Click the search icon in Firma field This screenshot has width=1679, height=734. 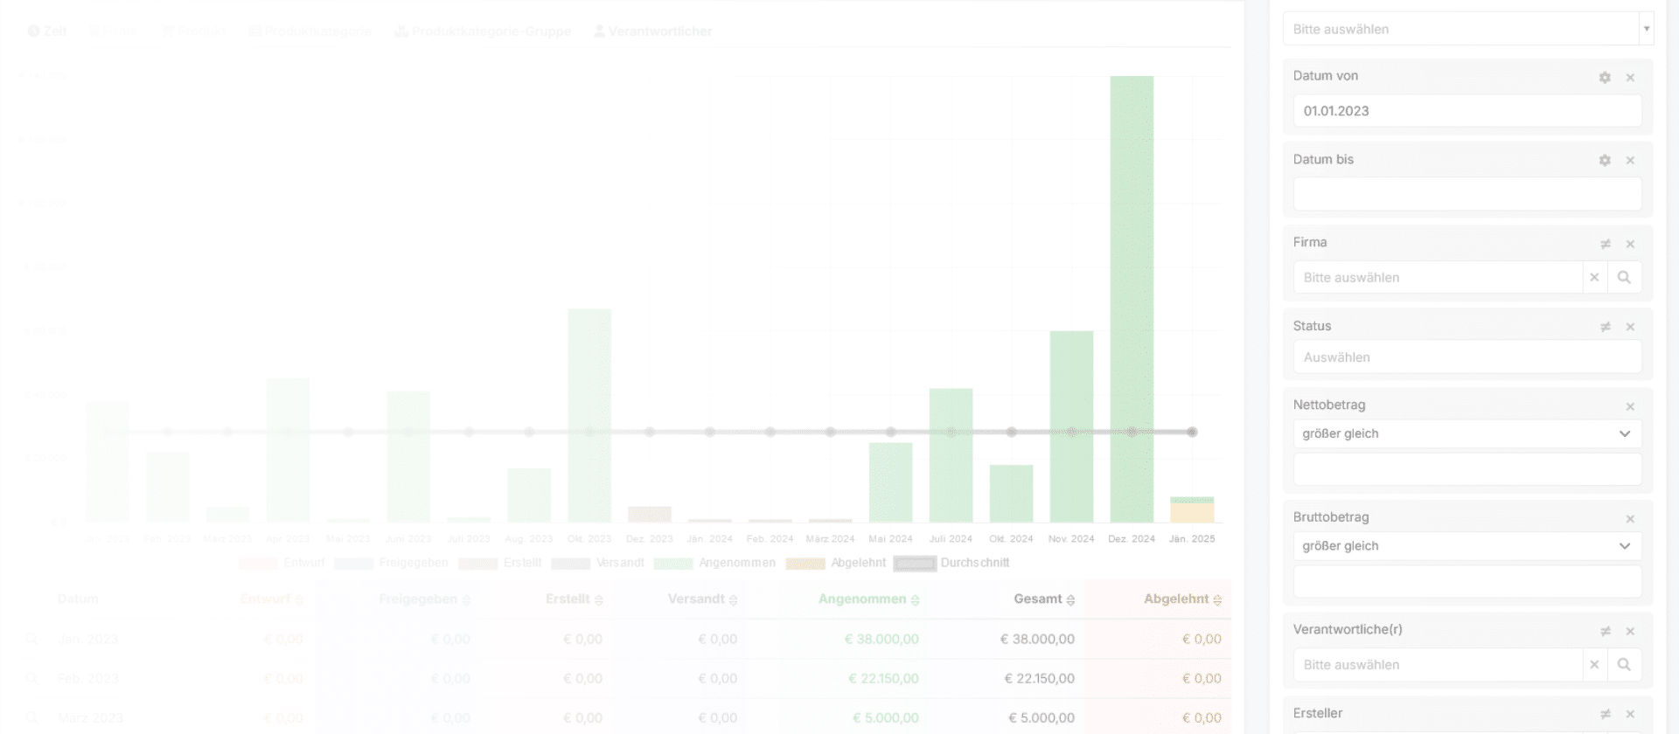click(x=1624, y=278)
